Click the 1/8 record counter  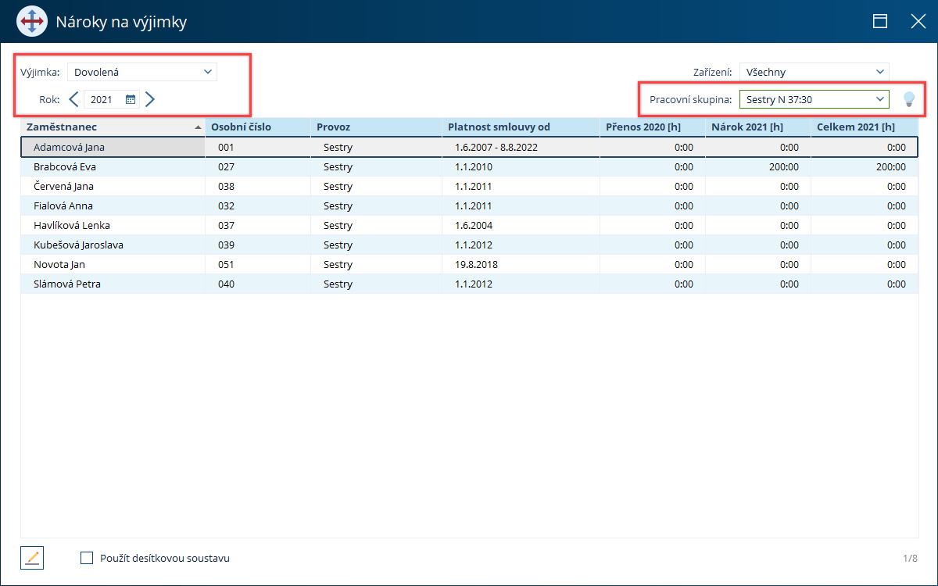910,558
